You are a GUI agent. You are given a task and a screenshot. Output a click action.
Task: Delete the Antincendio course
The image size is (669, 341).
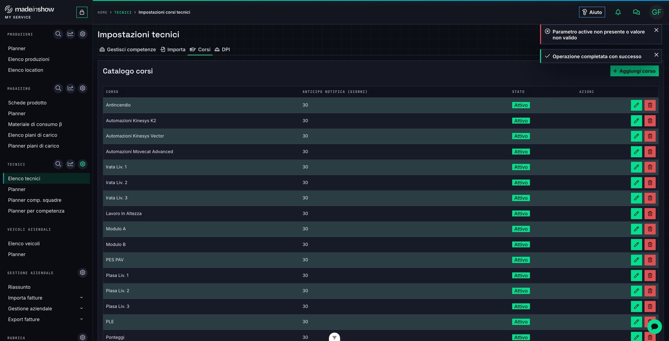650,105
